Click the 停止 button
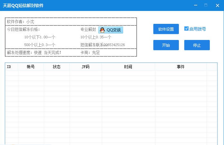Viewport: 224px width, 145px height. click(x=197, y=45)
